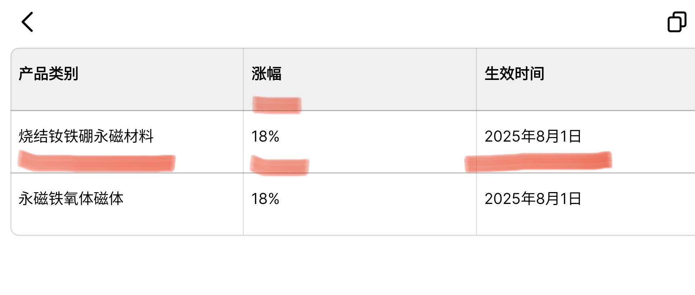The height and width of the screenshot is (295, 695).
Task: Click red highlight under 烧结钕铁硼永磁材料
Action: click(96, 162)
